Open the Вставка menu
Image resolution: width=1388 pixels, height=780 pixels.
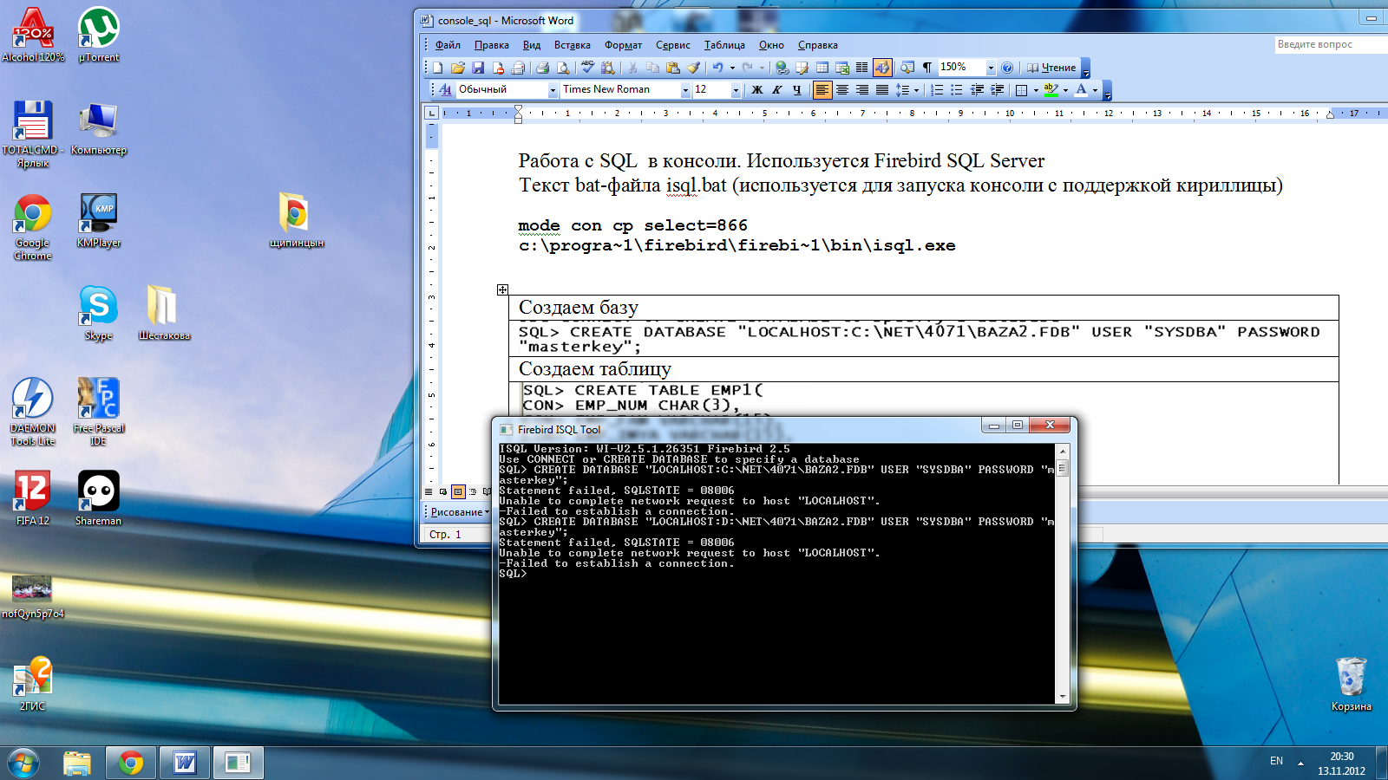point(572,45)
